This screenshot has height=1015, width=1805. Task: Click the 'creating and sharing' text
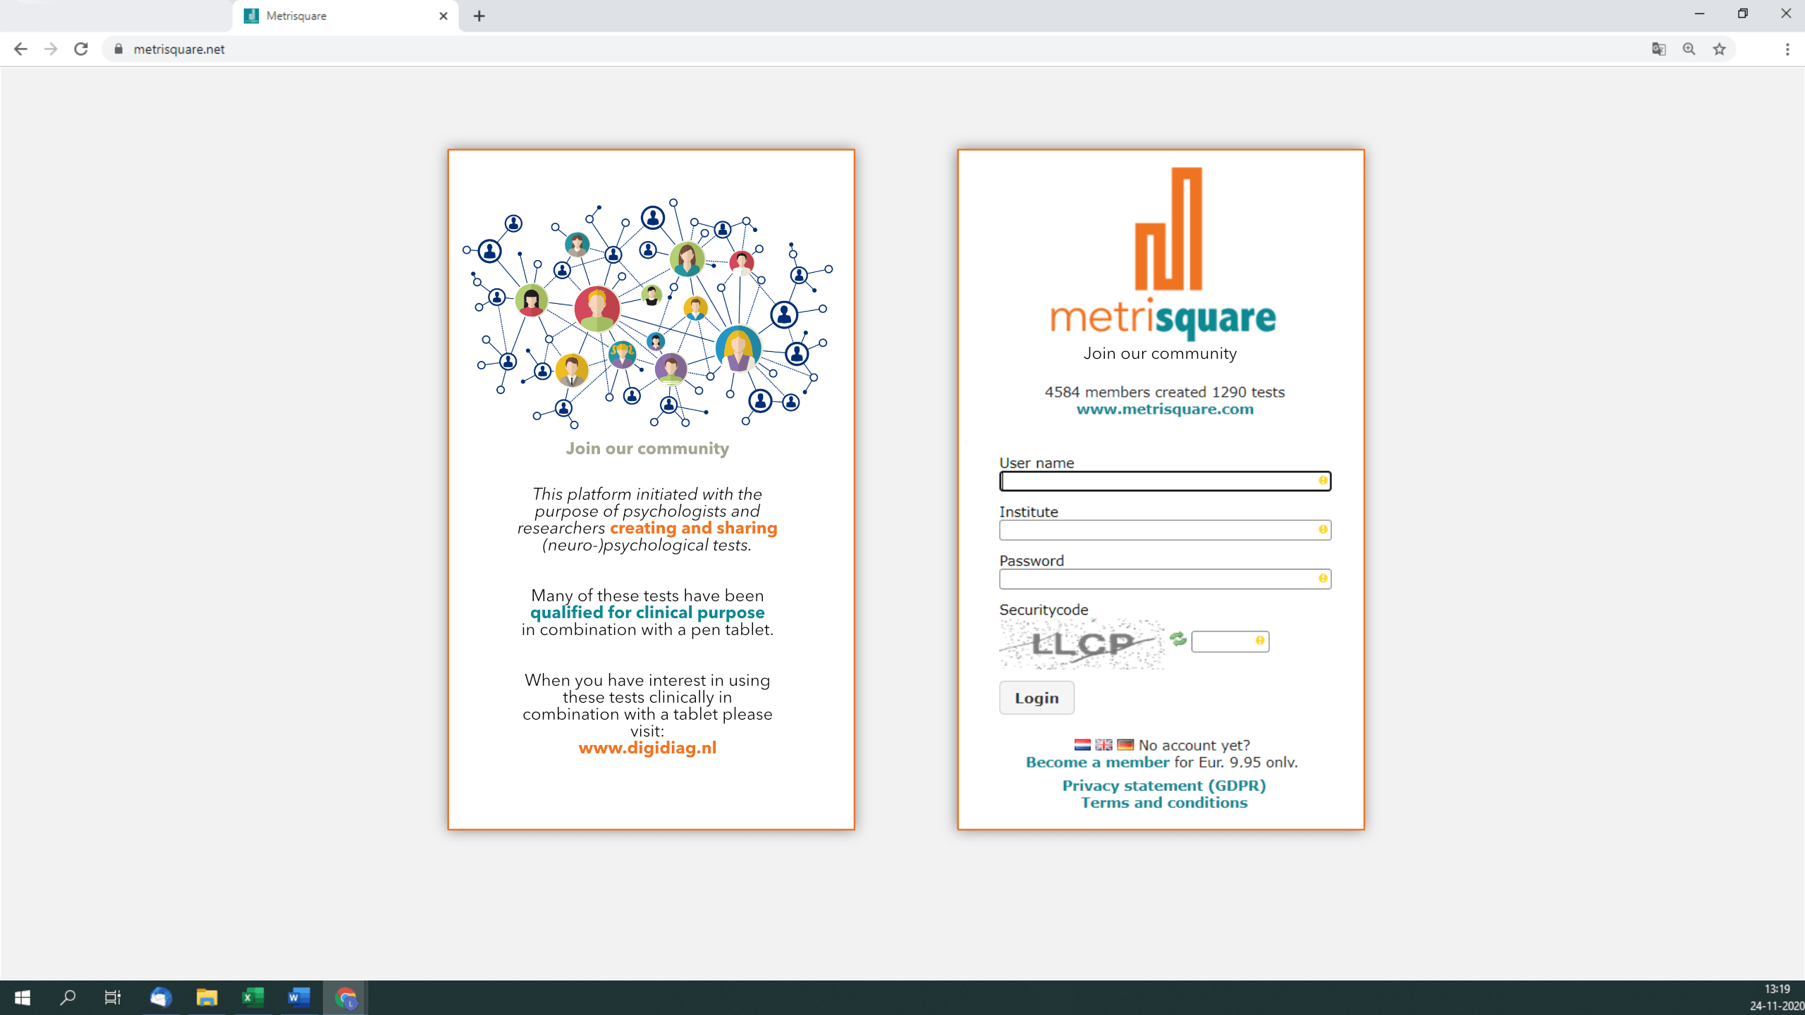[x=693, y=528]
